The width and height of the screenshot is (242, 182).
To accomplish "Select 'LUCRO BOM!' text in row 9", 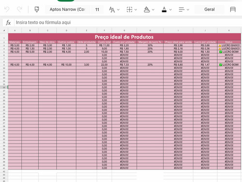I will (x=230, y=65).
